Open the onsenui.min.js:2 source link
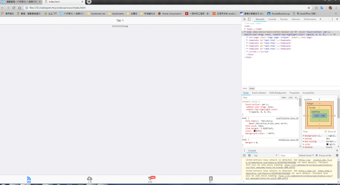 coord(322,160)
